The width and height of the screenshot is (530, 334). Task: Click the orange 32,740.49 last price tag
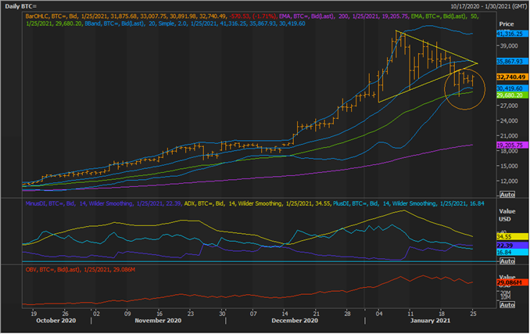[x=512, y=77]
